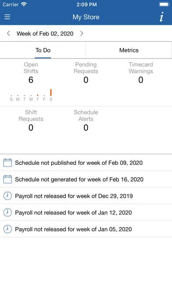The image size is (172, 306).
Task: Open Schedule Alerts tile
Action: coord(86,120)
